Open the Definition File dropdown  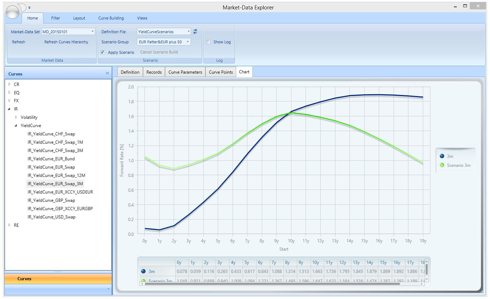click(188, 31)
